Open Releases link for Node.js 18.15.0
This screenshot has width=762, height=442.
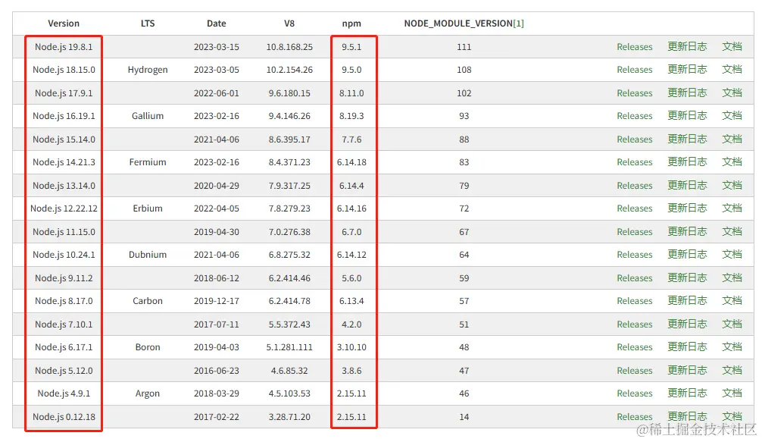tap(634, 70)
